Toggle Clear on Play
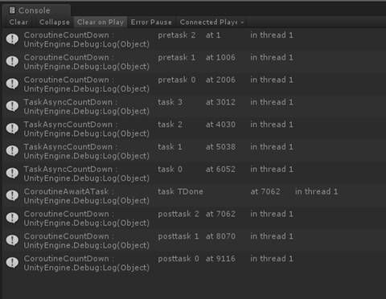Screen dimensions: 386x299 coord(101,23)
